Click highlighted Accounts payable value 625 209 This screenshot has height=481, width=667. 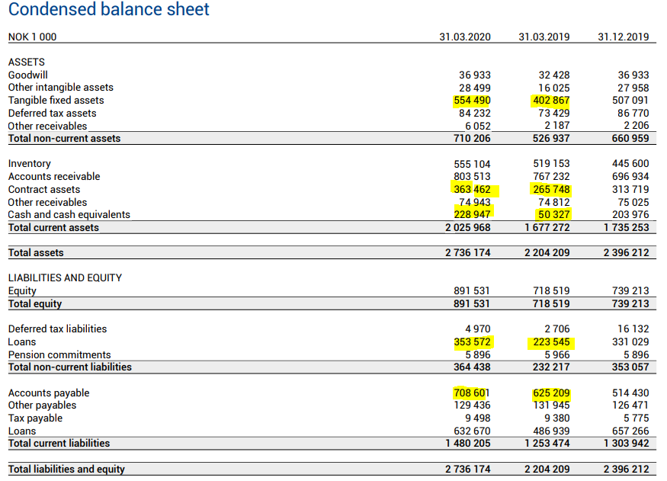(551, 393)
